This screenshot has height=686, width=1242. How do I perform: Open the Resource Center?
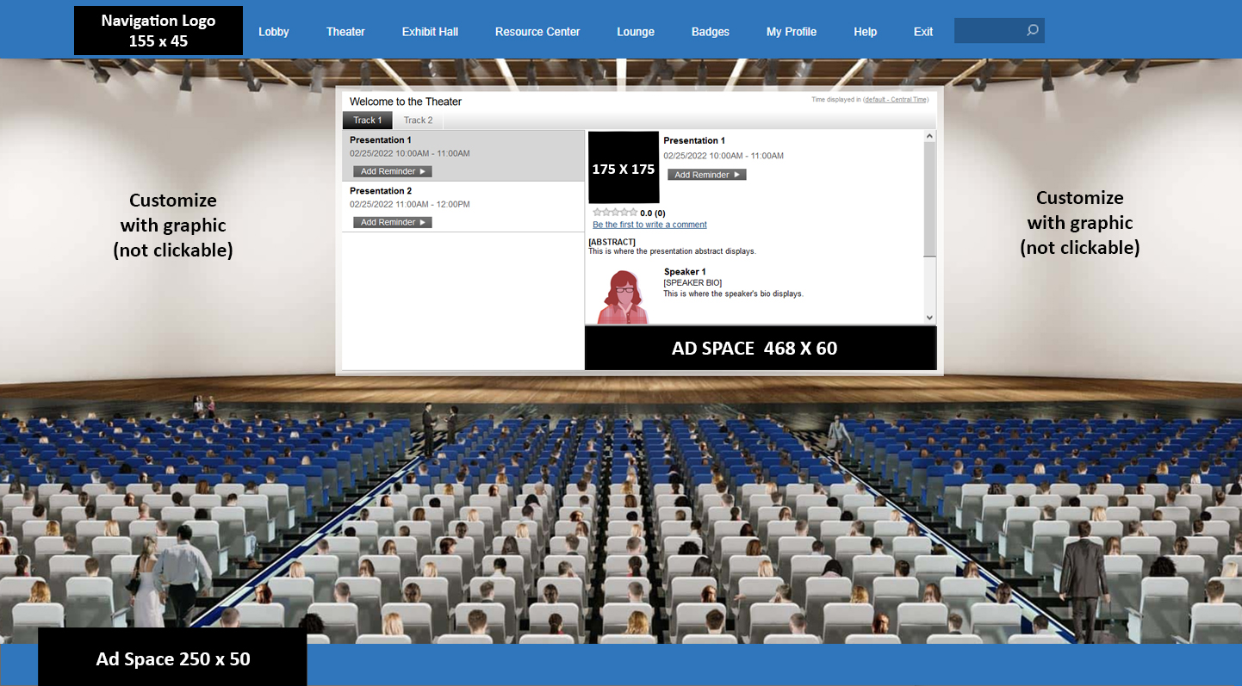click(x=537, y=32)
